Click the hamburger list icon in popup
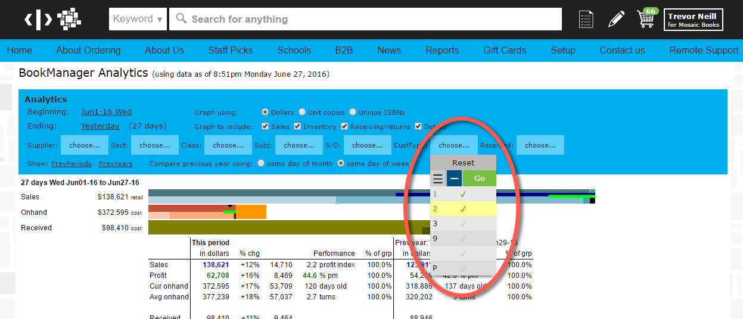743x319 pixels. coord(438,179)
